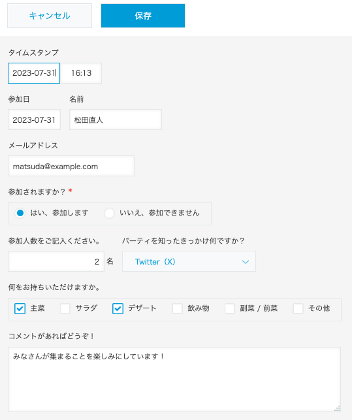Open the Twitter (X) dropdown

click(x=189, y=261)
